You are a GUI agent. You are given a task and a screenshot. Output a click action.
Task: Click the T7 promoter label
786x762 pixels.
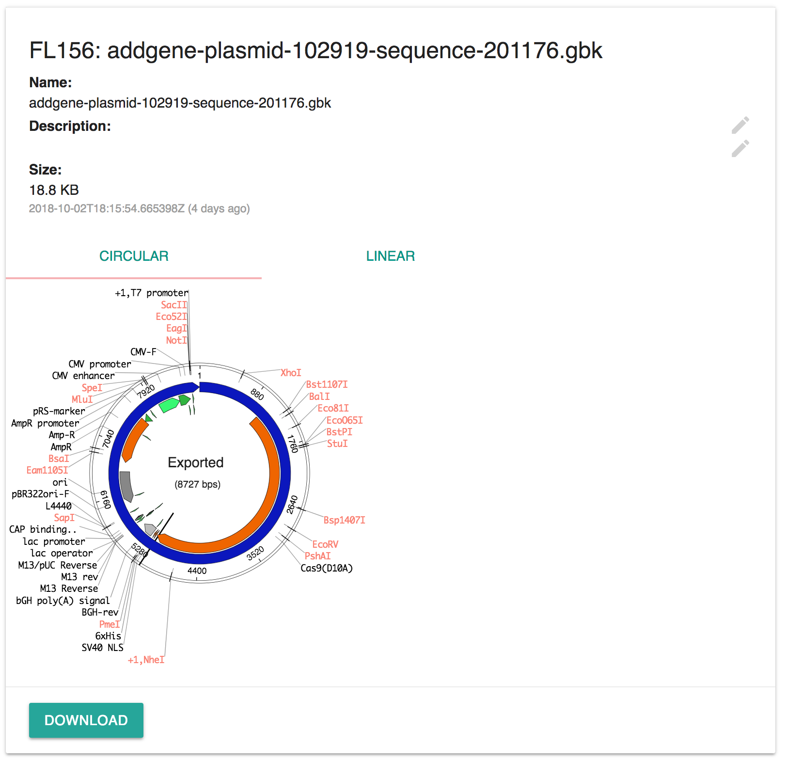[152, 293]
